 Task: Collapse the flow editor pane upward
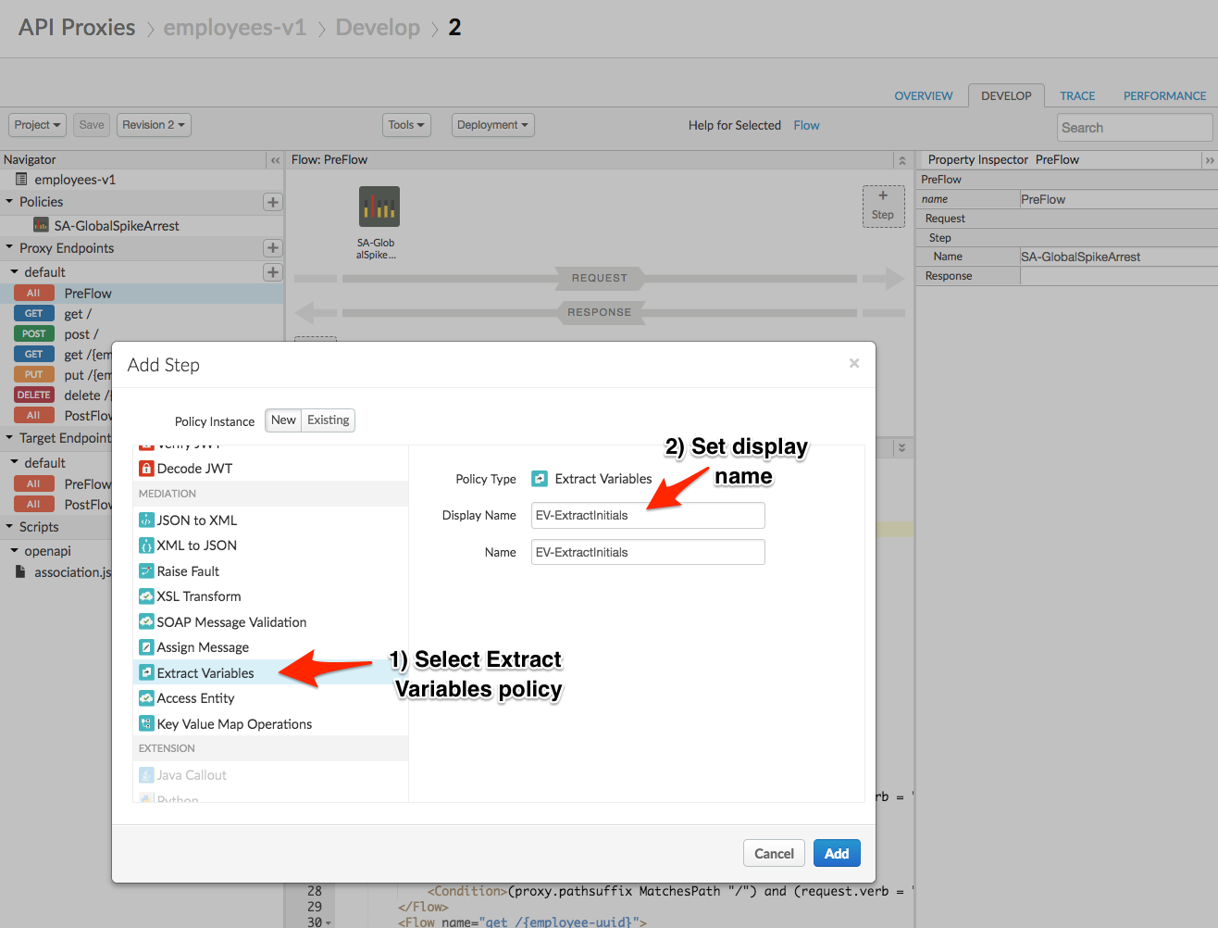pyautogui.click(x=902, y=160)
